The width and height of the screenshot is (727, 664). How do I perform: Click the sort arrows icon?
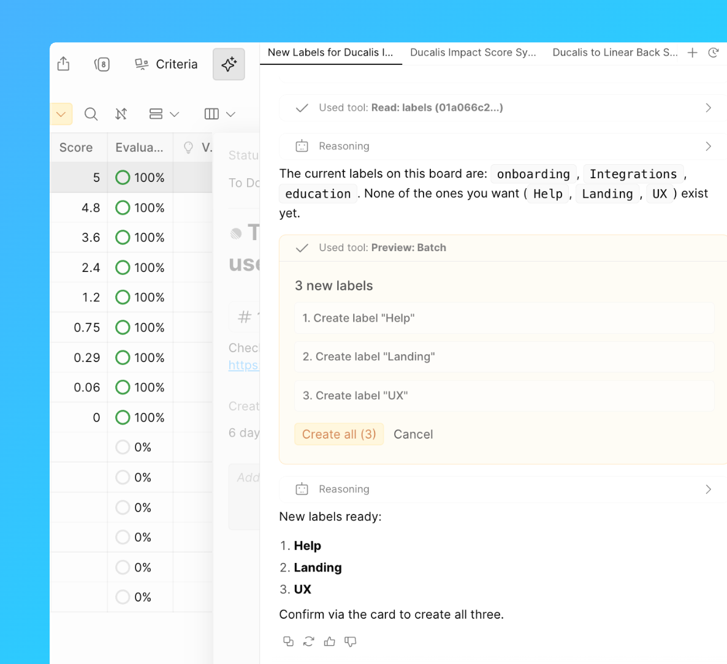[121, 114]
